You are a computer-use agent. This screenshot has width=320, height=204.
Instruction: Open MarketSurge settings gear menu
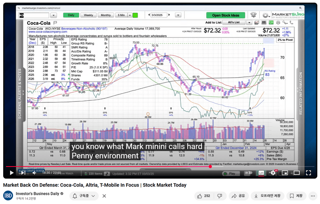[x=266, y=15]
